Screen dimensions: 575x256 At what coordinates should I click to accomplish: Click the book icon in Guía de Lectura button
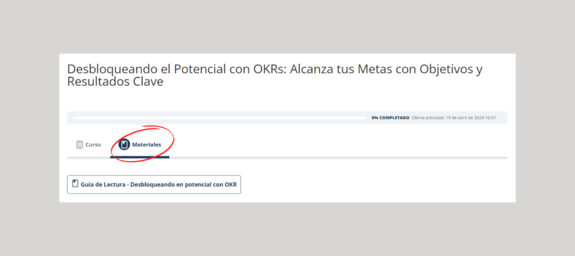[x=75, y=184]
